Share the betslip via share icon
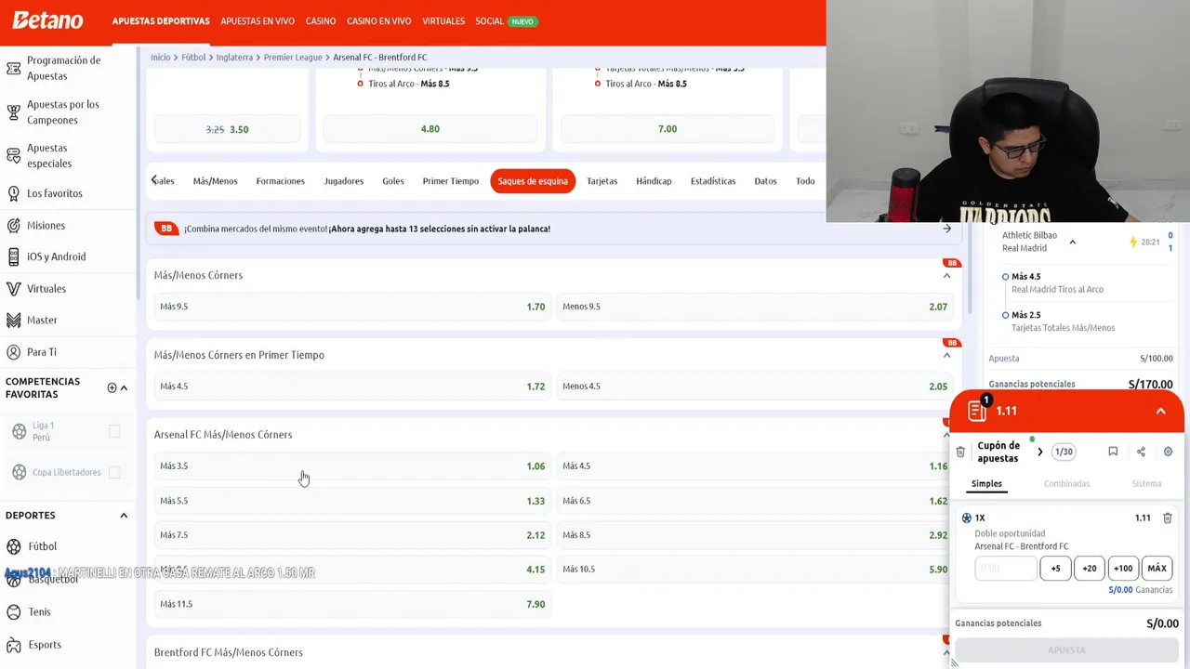1190x669 pixels. pyautogui.click(x=1141, y=452)
